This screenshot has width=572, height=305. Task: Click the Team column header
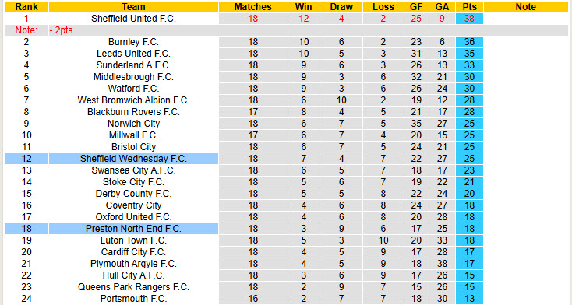[133, 7]
